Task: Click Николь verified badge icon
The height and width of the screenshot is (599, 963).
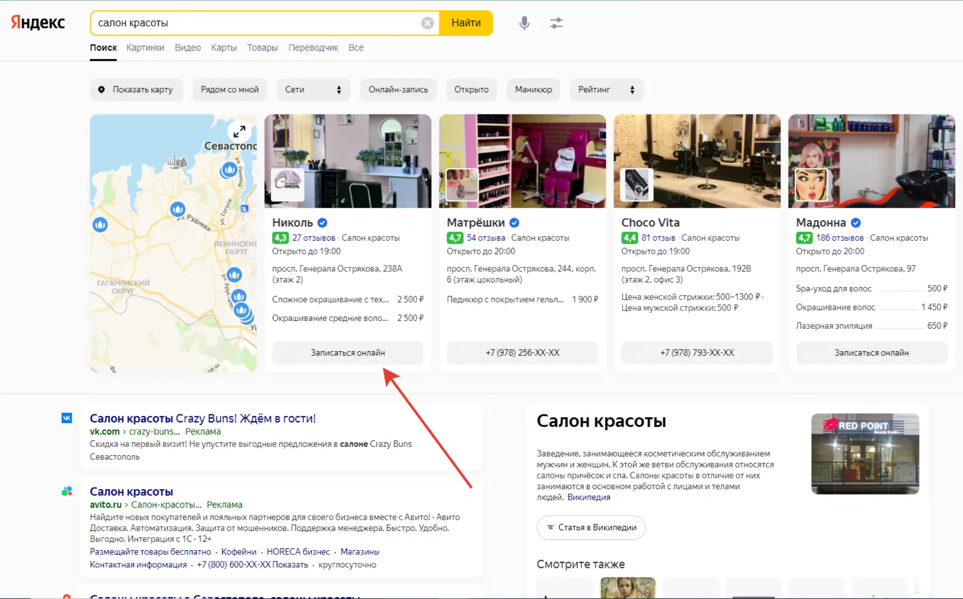Action: coord(323,223)
